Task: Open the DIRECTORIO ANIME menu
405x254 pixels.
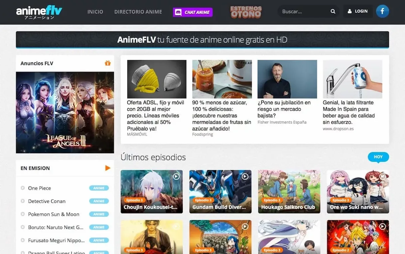Action: (138, 12)
